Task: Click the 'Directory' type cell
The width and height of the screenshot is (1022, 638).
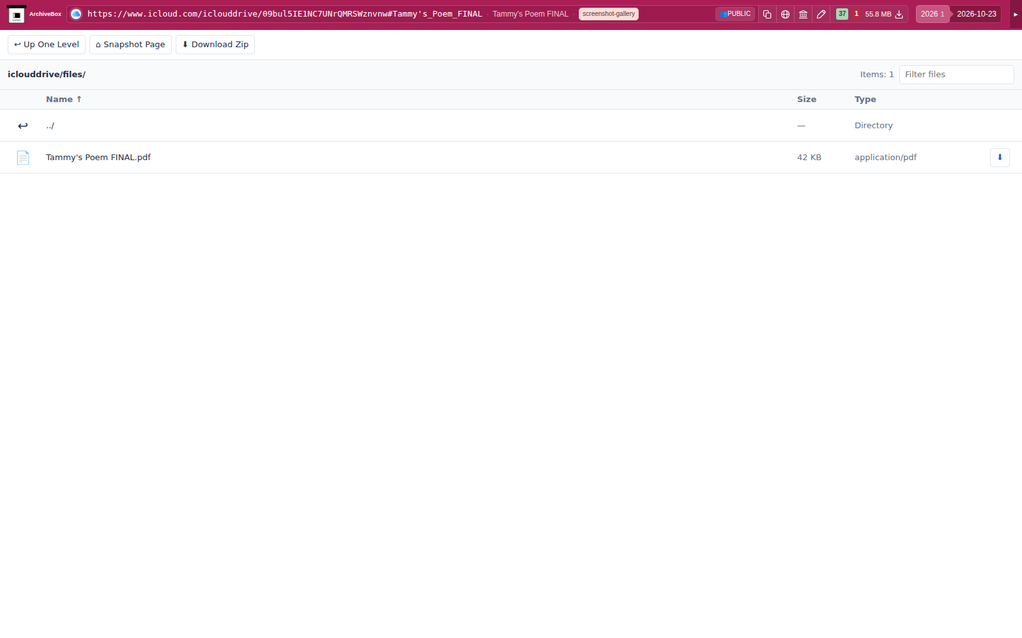Action: pos(874,126)
